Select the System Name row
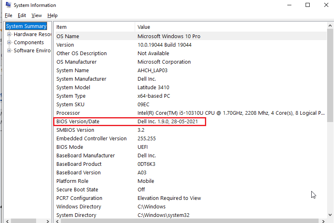The width and height of the screenshot is (334, 223). tap(191, 71)
